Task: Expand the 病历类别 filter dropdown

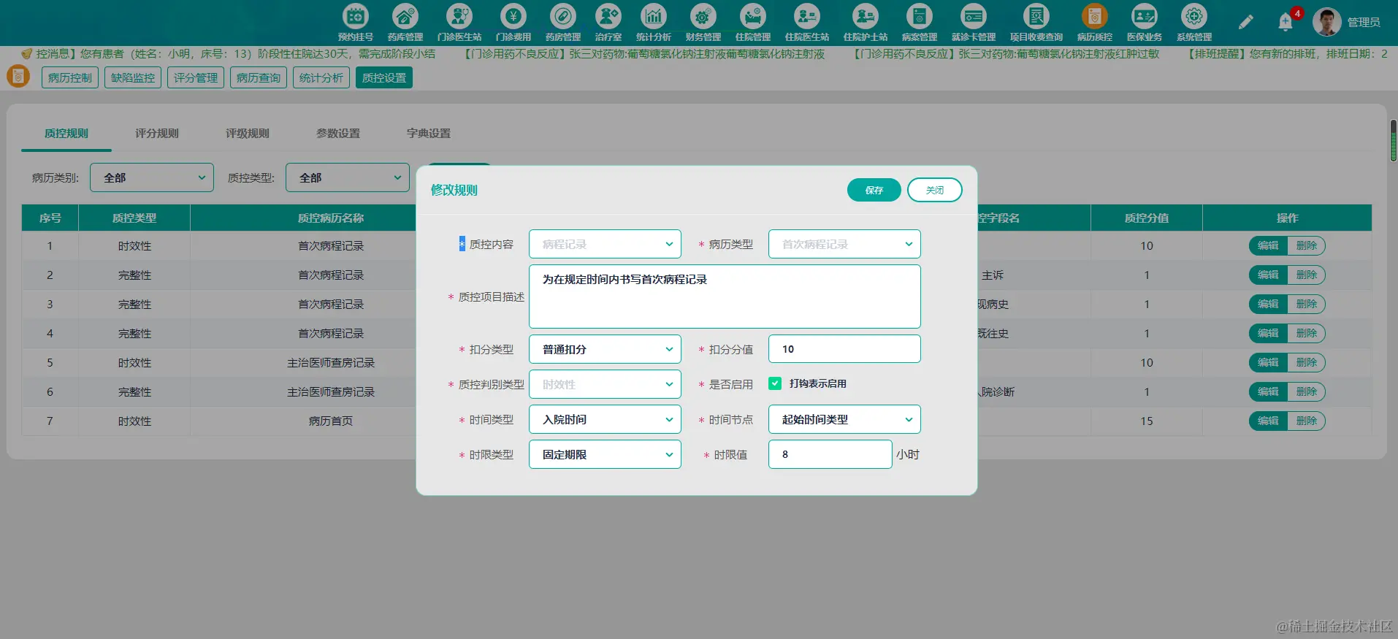Action: 152,177
